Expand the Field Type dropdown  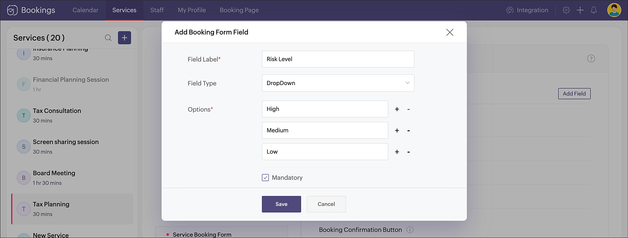(338, 83)
